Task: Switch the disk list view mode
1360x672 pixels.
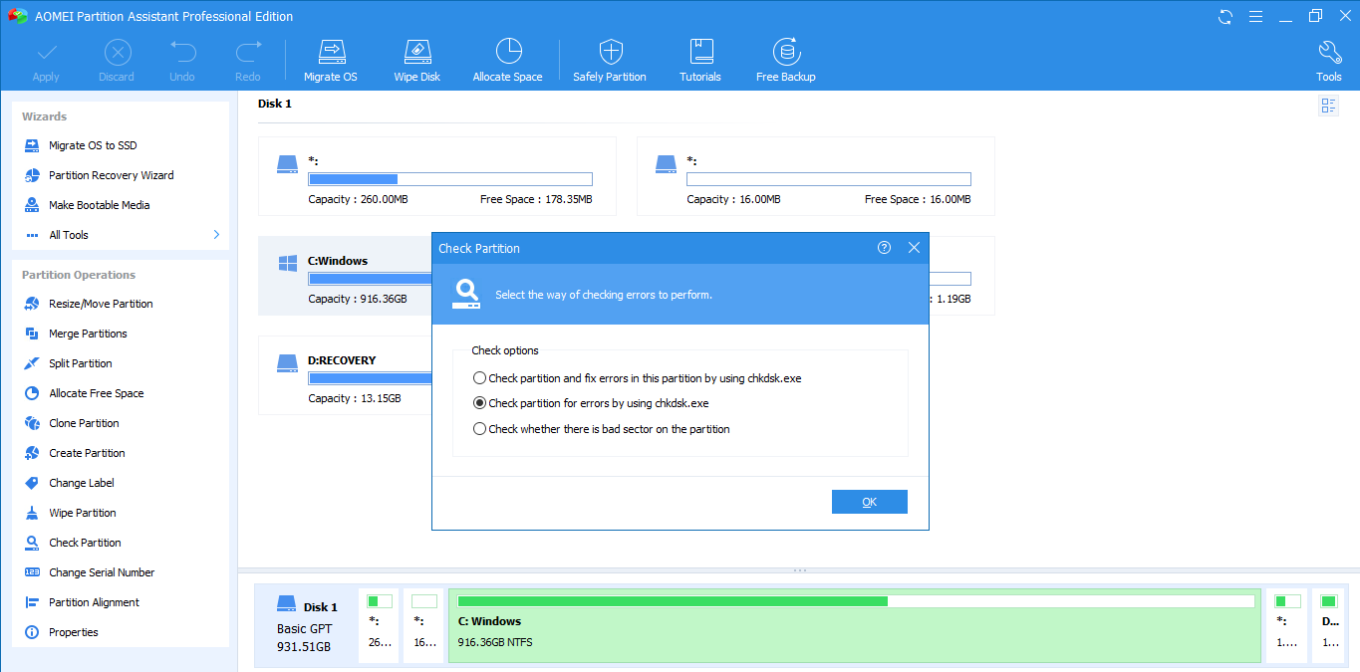Action: click(1328, 106)
